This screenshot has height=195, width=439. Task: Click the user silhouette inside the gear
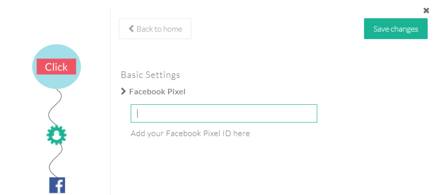[56, 136]
